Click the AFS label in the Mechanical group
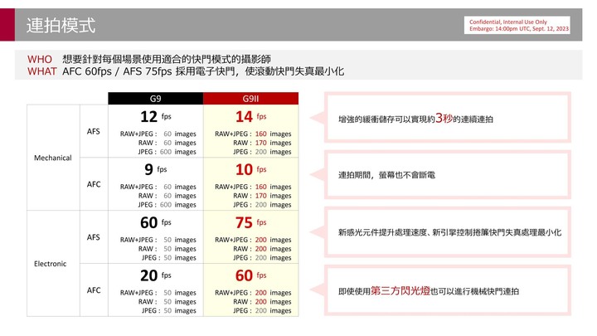The width and height of the screenshot is (597, 336). click(x=93, y=131)
